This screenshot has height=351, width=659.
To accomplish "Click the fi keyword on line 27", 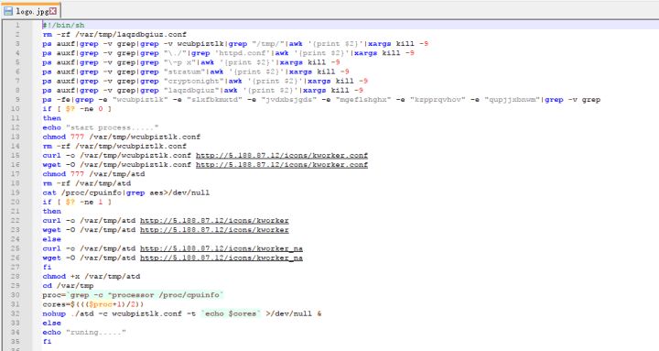I will pos(47,268).
